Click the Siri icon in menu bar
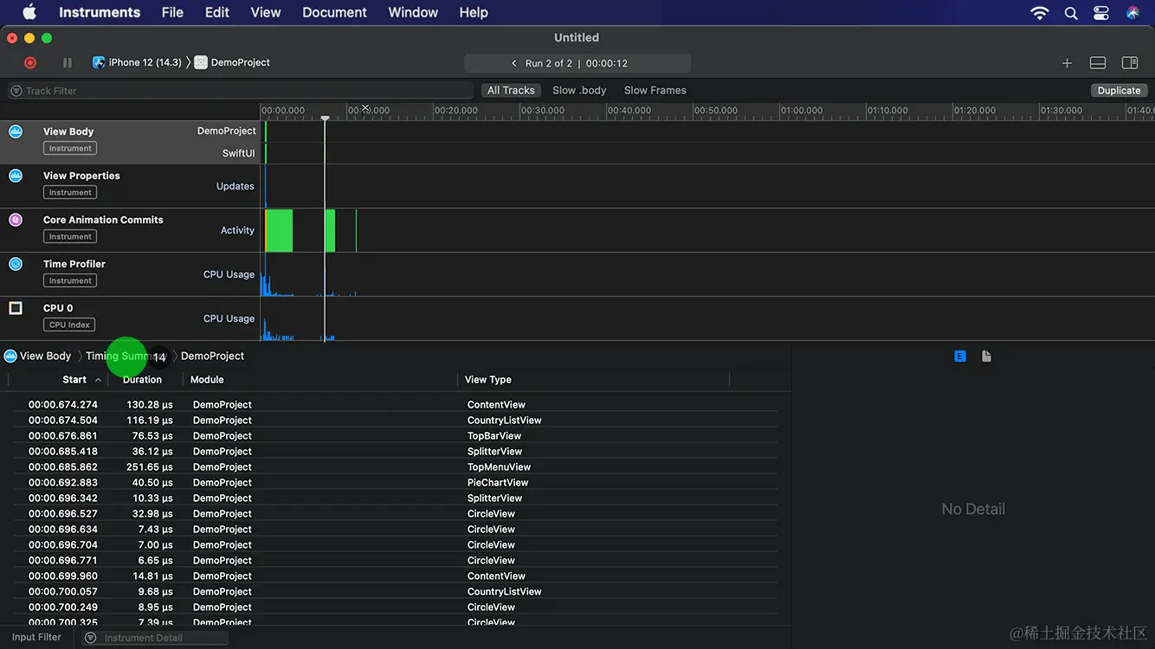Viewport: 1155px width, 649px height. click(1132, 12)
